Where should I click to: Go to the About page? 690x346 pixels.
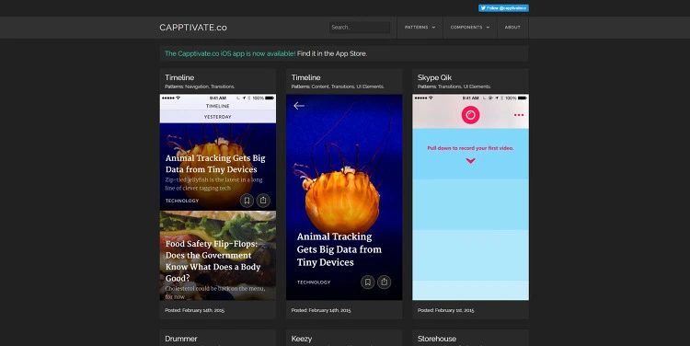click(512, 28)
